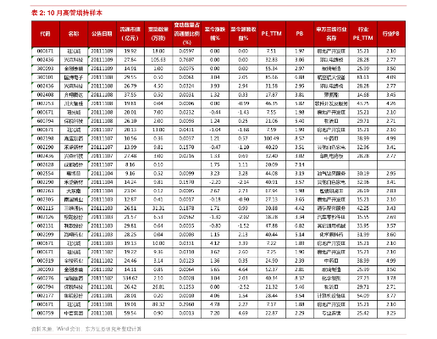
Task: Click stock code cell 002177
Action: point(45,296)
